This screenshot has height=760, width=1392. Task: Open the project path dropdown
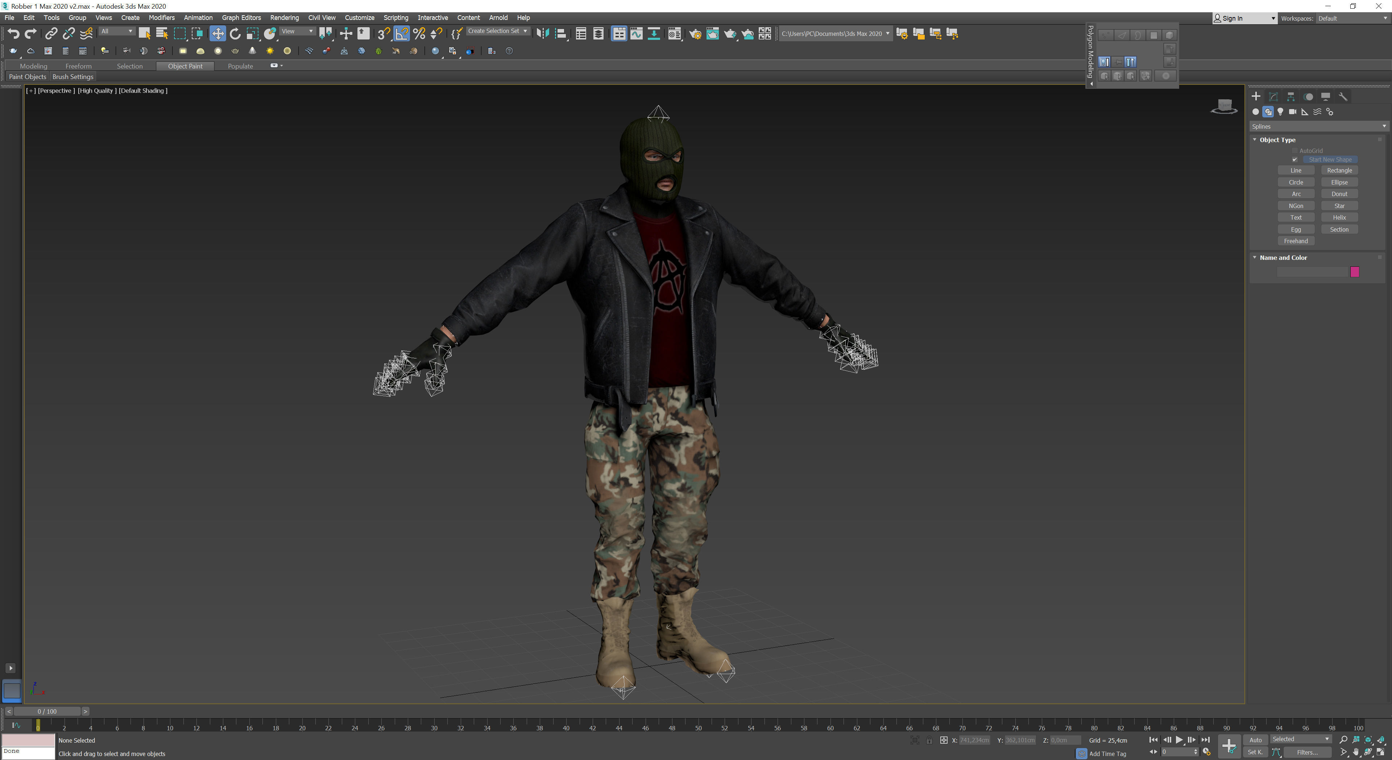click(836, 33)
